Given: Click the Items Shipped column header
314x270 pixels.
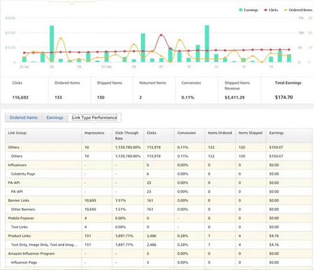Looking at the screenshot, I should pos(251,136).
